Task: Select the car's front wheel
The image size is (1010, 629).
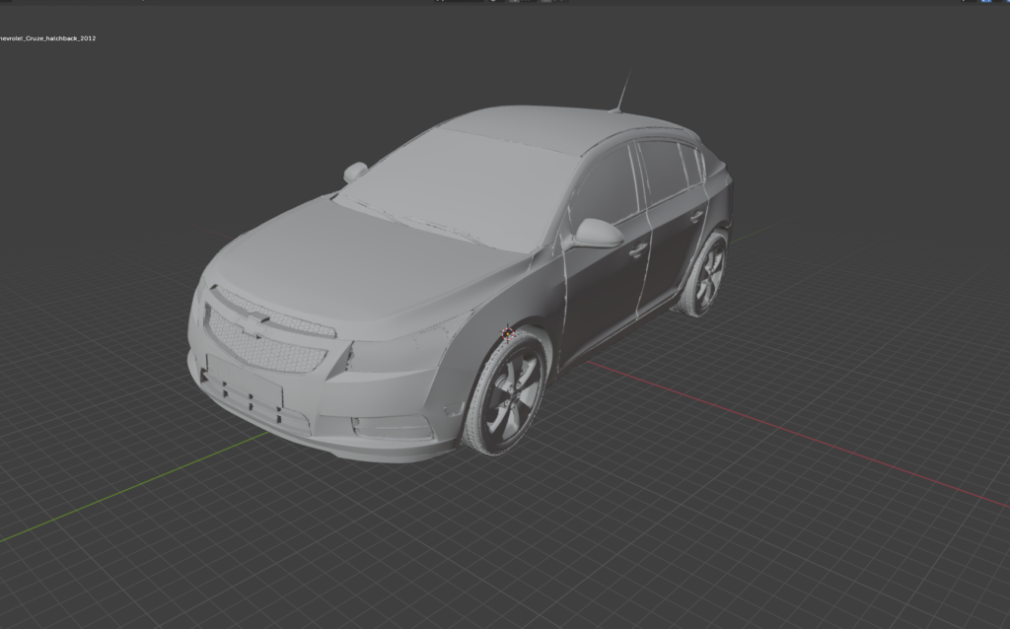Action: pyautogui.click(x=508, y=393)
